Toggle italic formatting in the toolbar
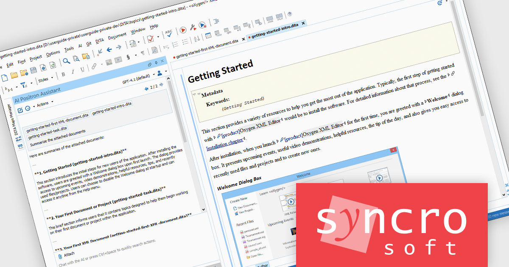This screenshot has height=267, width=509. [73, 72]
